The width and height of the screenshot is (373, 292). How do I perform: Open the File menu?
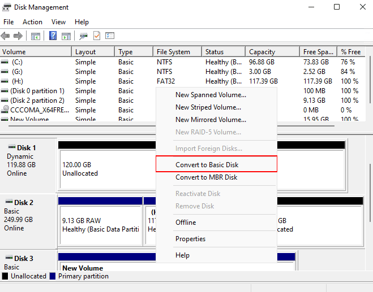(8, 22)
